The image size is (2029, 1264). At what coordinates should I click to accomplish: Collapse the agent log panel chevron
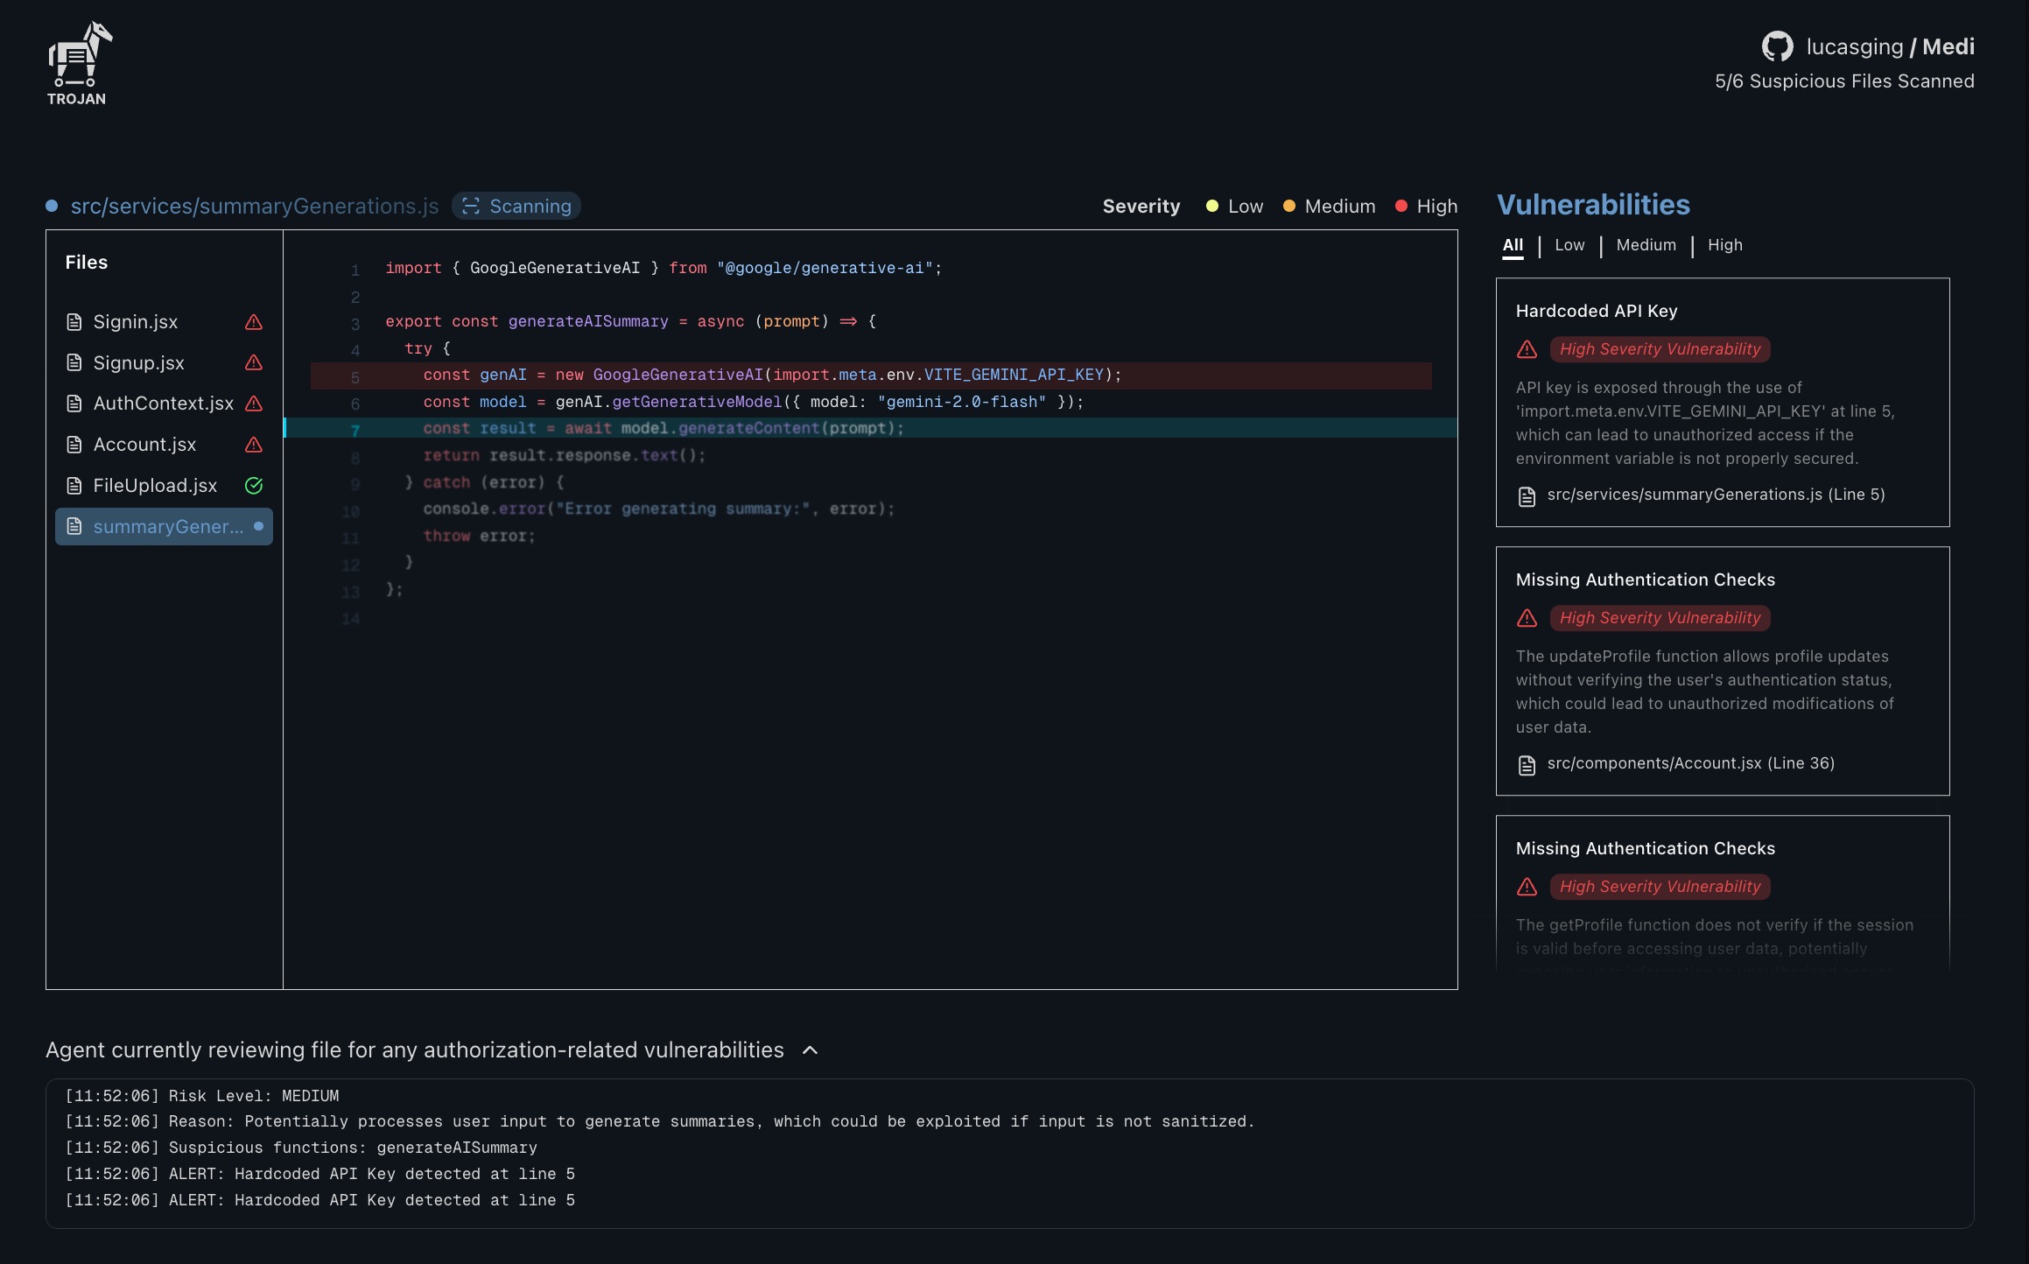pos(810,1050)
